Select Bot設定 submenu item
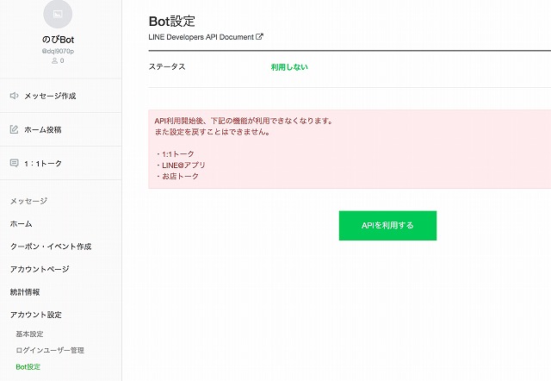The height and width of the screenshot is (381, 551). pos(28,366)
